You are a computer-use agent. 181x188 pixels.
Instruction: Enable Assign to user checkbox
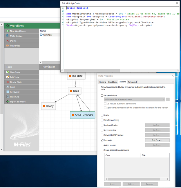[102, 145]
